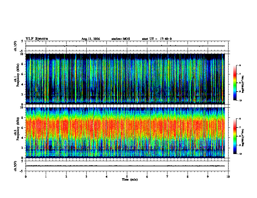Screen dimensions: 257x198
Task: Click the "4" minute time tick label
Action: coord(107,177)
